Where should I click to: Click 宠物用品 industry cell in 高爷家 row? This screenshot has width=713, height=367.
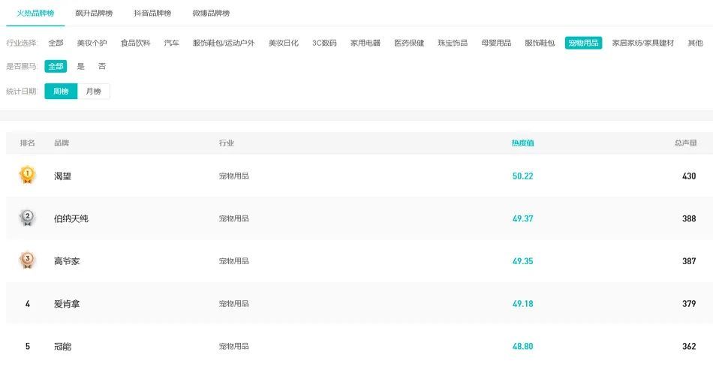point(233,261)
